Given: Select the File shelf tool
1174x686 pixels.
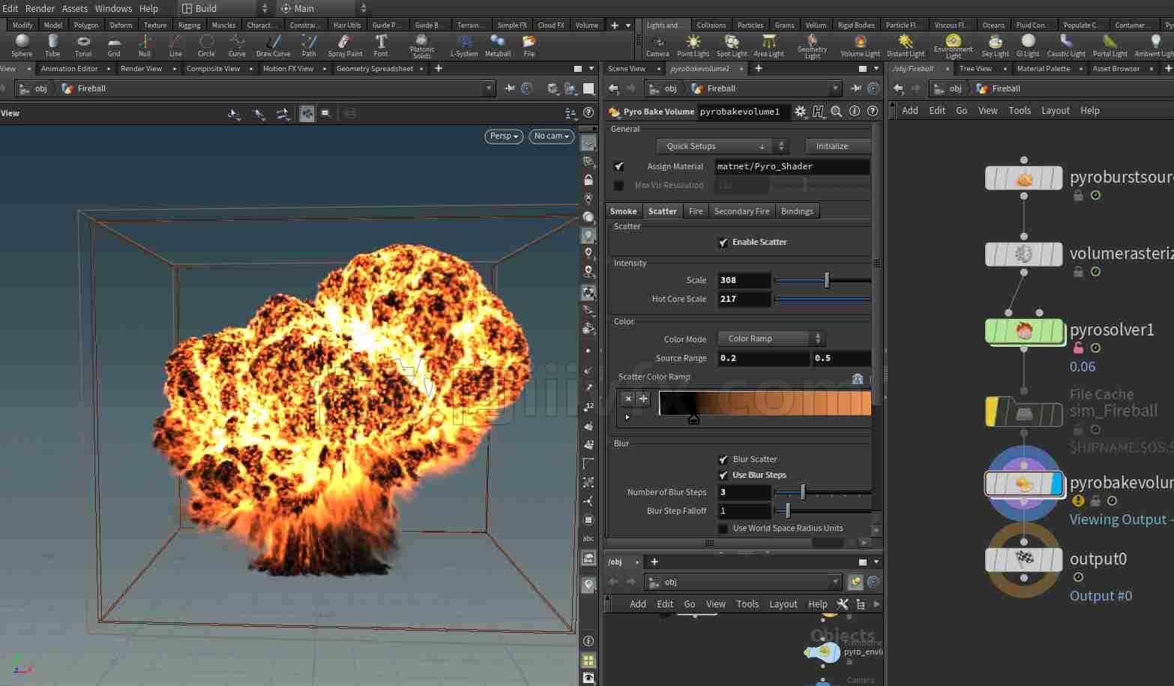Looking at the screenshot, I should click(529, 46).
